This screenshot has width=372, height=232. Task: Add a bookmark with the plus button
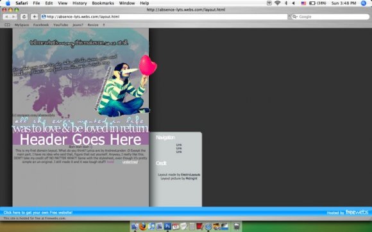coord(35,17)
